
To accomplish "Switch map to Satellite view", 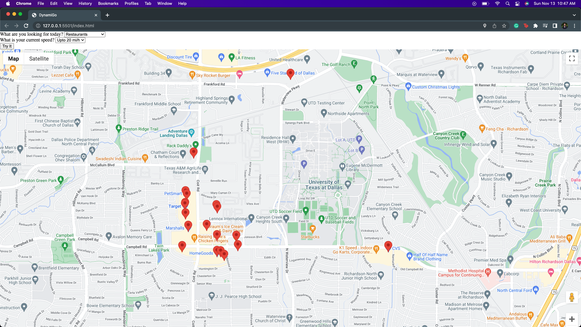I will pos(39,59).
